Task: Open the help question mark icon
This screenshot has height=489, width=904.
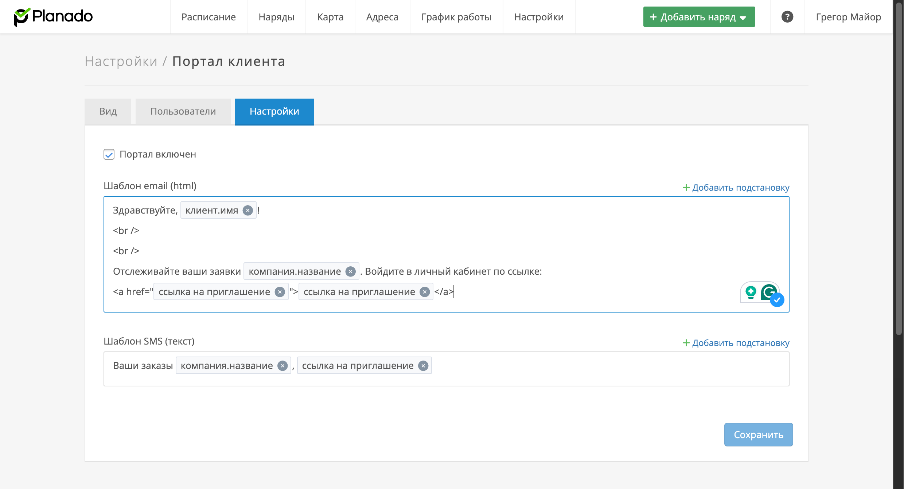Action: 787,17
